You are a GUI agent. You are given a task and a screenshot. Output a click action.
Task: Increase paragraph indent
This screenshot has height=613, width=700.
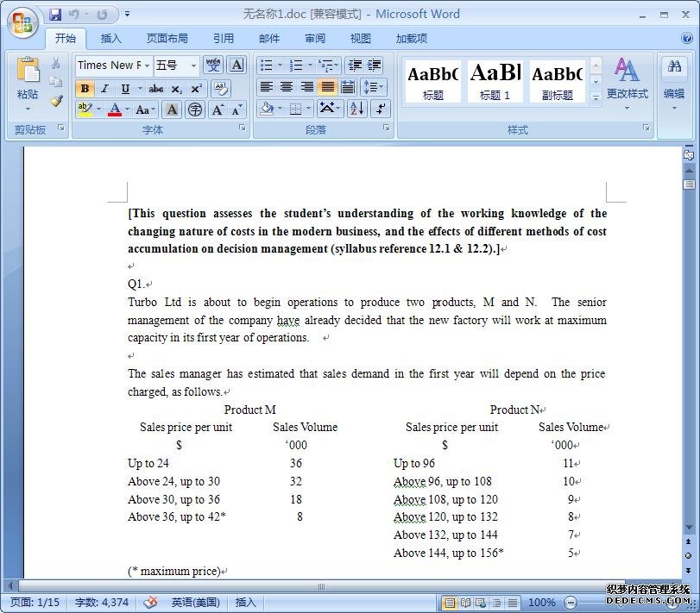[375, 66]
